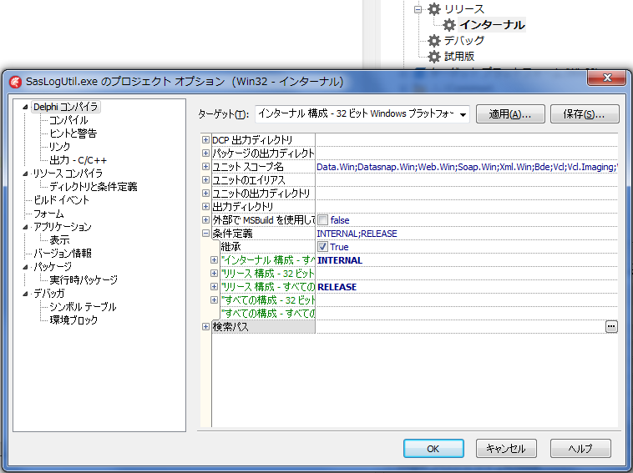Expand the ユニットのエイリアス row
633x473 pixels.
[205, 180]
